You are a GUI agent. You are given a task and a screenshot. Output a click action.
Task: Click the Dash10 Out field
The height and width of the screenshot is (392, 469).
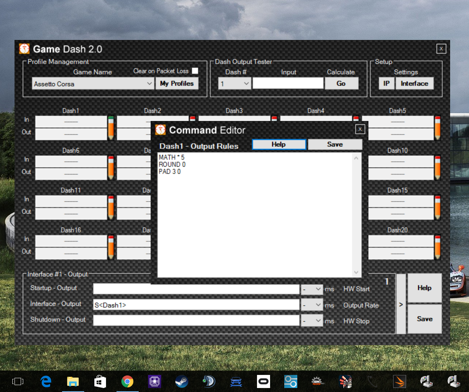[x=401, y=174]
